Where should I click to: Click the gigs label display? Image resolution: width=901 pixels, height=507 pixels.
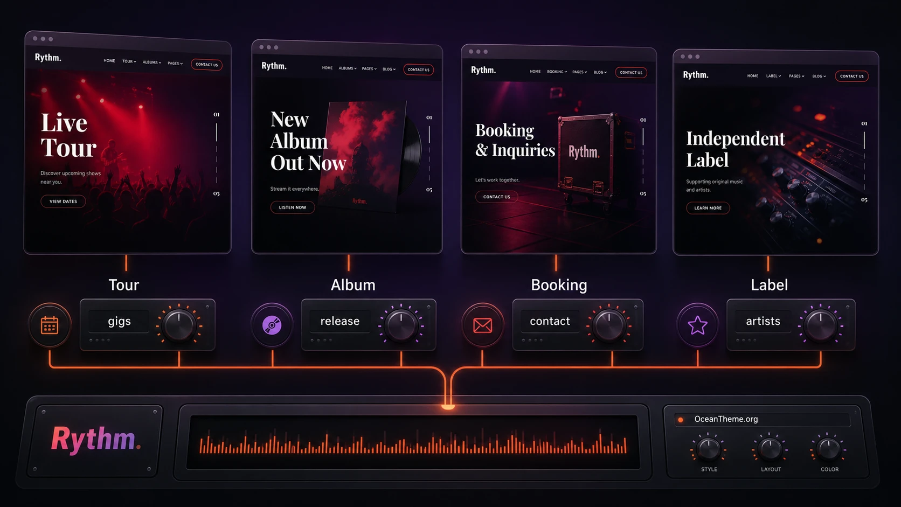point(119,322)
